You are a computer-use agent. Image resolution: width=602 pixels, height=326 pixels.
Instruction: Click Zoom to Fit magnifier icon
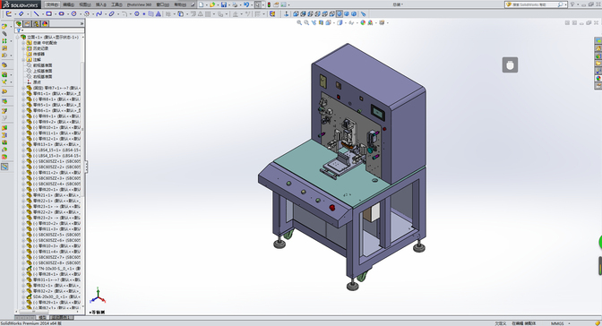(x=299, y=22)
